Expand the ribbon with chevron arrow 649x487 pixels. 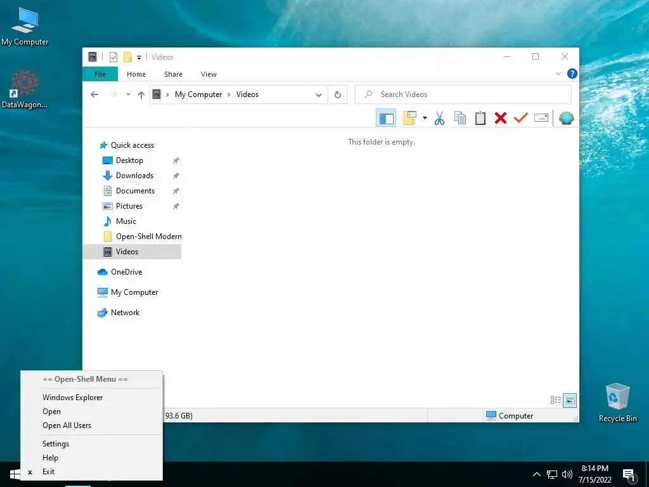558,74
